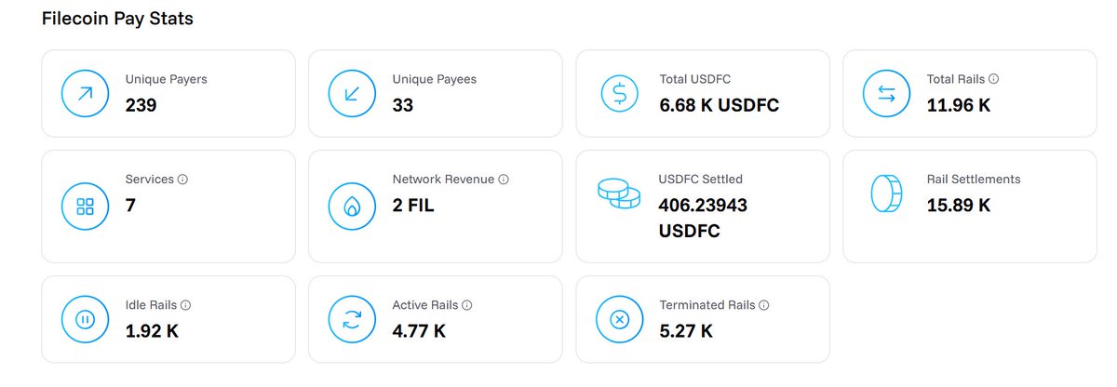1117x387 pixels.
Task: Click the Total Rails swap arrows icon
Action: pyautogui.click(x=886, y=93)
